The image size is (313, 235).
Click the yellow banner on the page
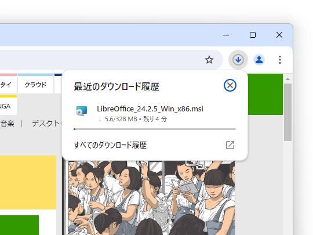[x=28, y=182]
